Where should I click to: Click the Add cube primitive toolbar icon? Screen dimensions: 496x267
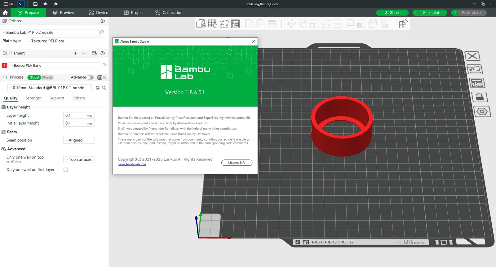(x=201, y=24)
